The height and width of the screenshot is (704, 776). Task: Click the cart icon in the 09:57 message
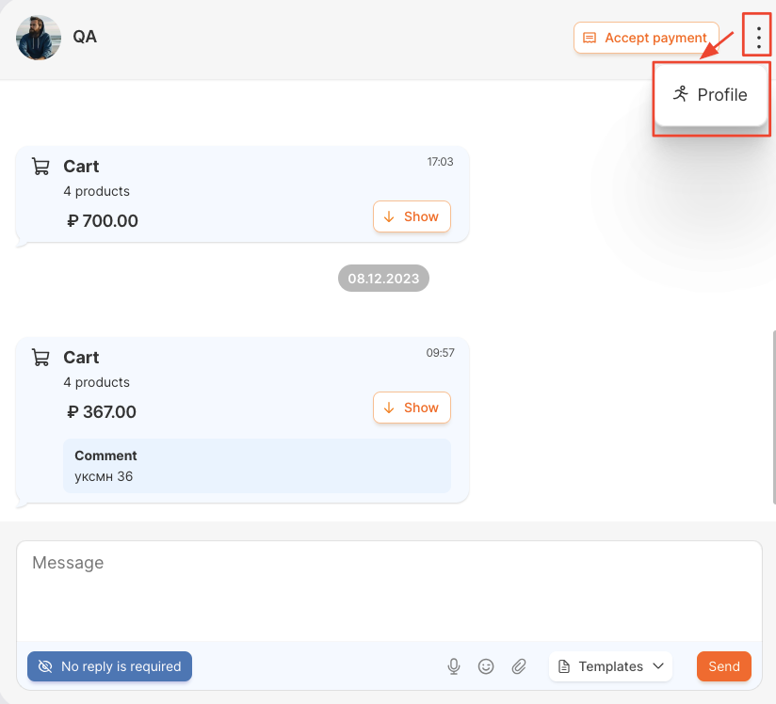(x=40, y=358)
